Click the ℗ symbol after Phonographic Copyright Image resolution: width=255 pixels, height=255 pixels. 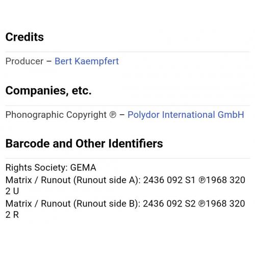click(x=113, y=115)
